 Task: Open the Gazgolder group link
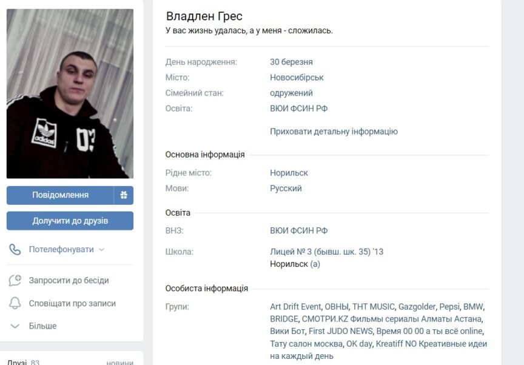pos(417,307)
